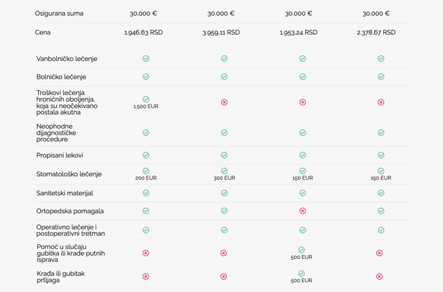Click red cross for Ortopedska pomagala, third column

tap(303, 211)
